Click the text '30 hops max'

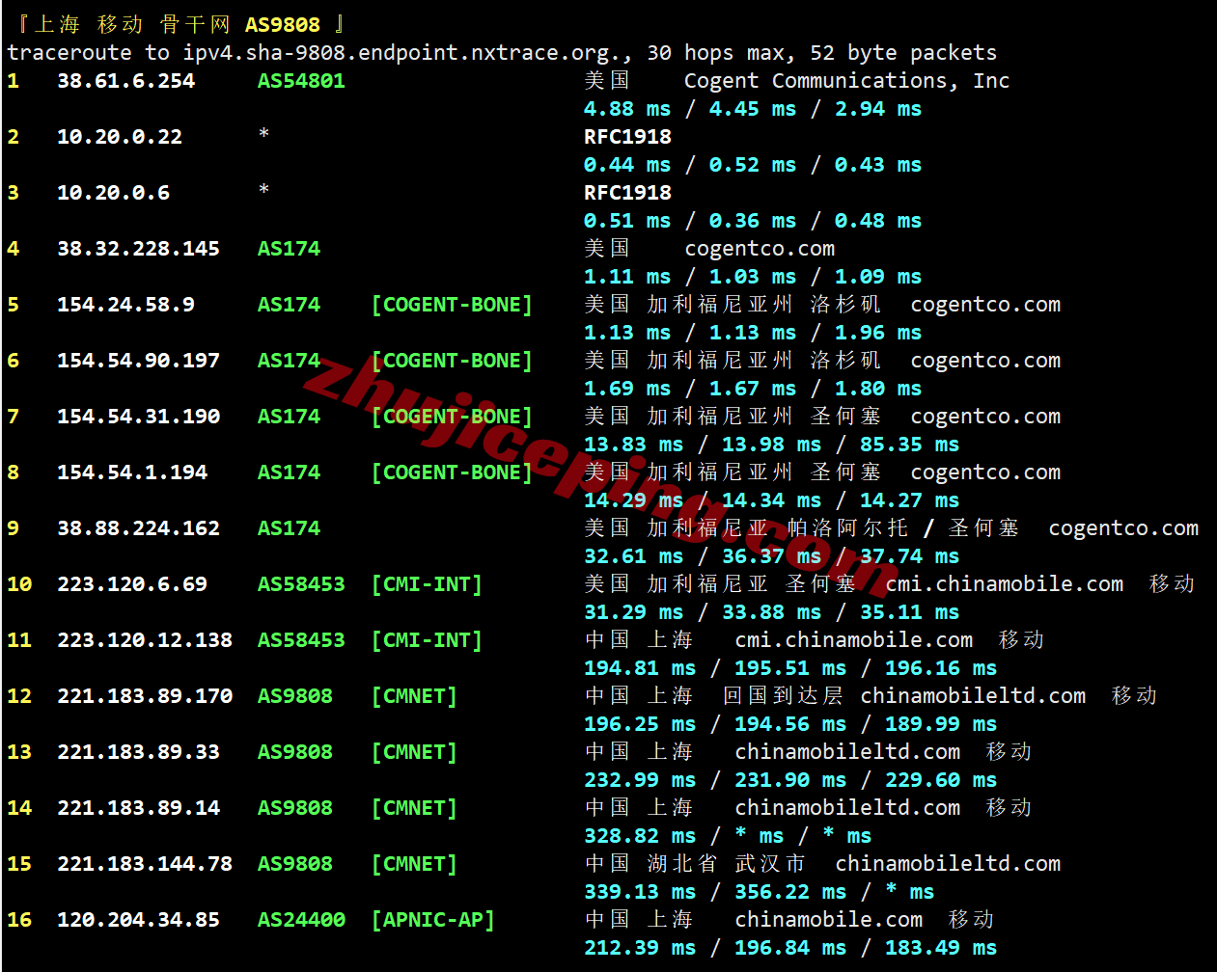click(x=721, y=52)
